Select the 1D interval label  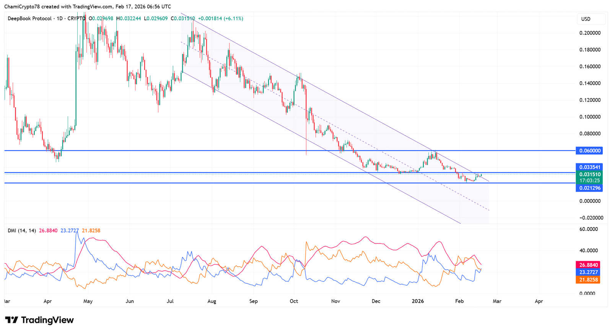[59, 18]
